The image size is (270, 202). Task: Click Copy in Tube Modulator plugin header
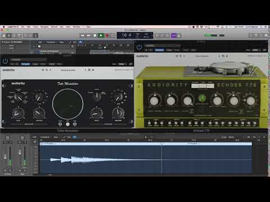coord(35,64)
